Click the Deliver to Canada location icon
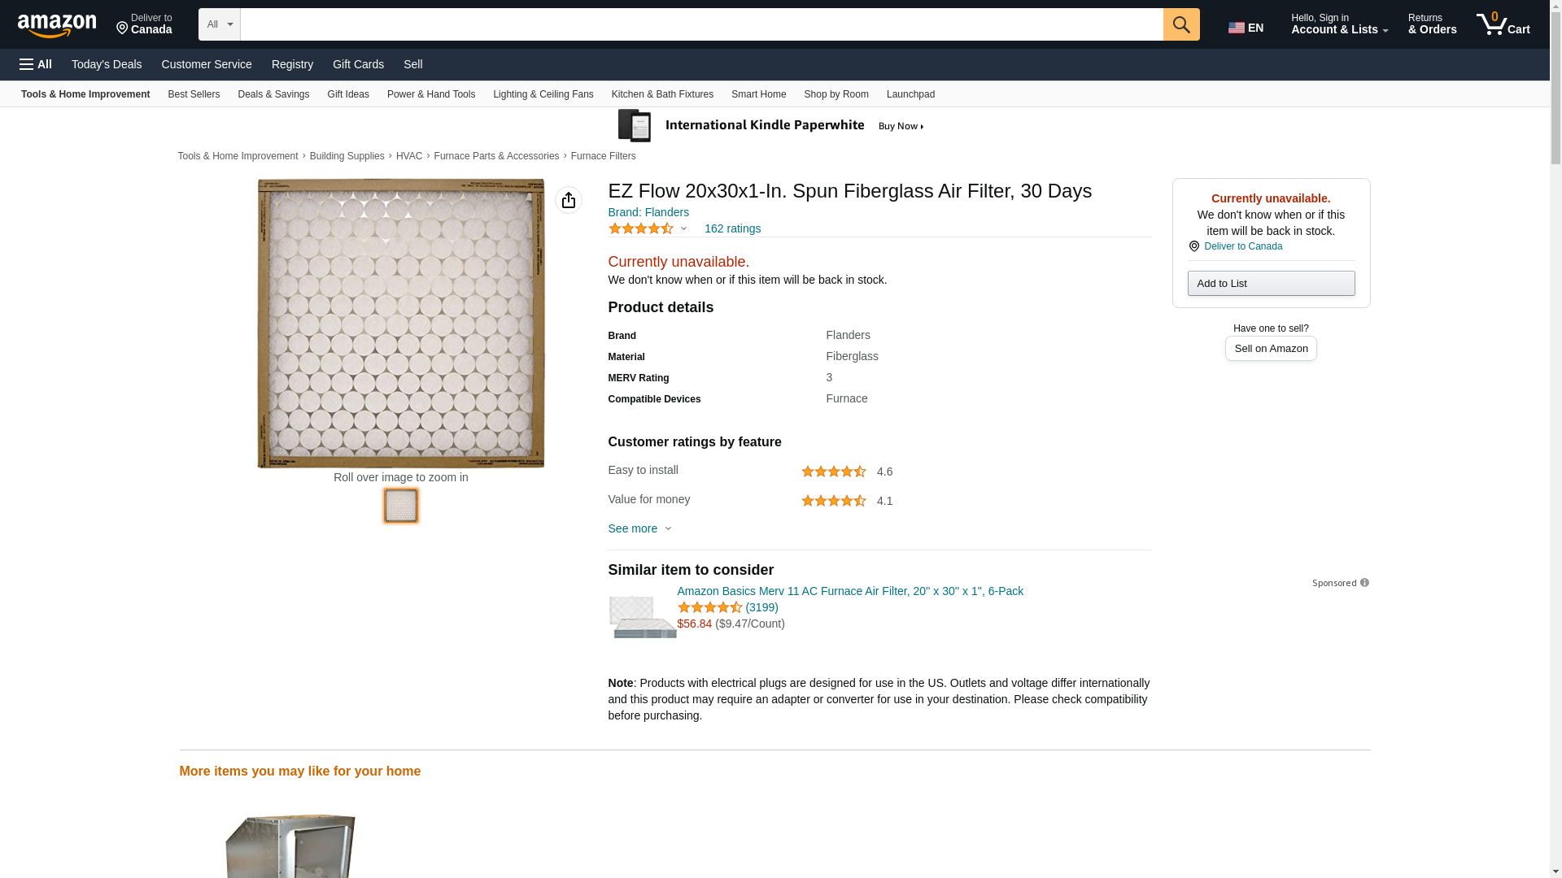The image size is (1562, 878). (x=1193, y=246)
